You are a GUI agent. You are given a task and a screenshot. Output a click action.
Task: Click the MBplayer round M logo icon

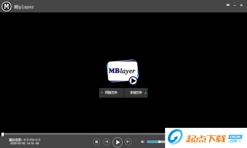(x=7, y=7)
